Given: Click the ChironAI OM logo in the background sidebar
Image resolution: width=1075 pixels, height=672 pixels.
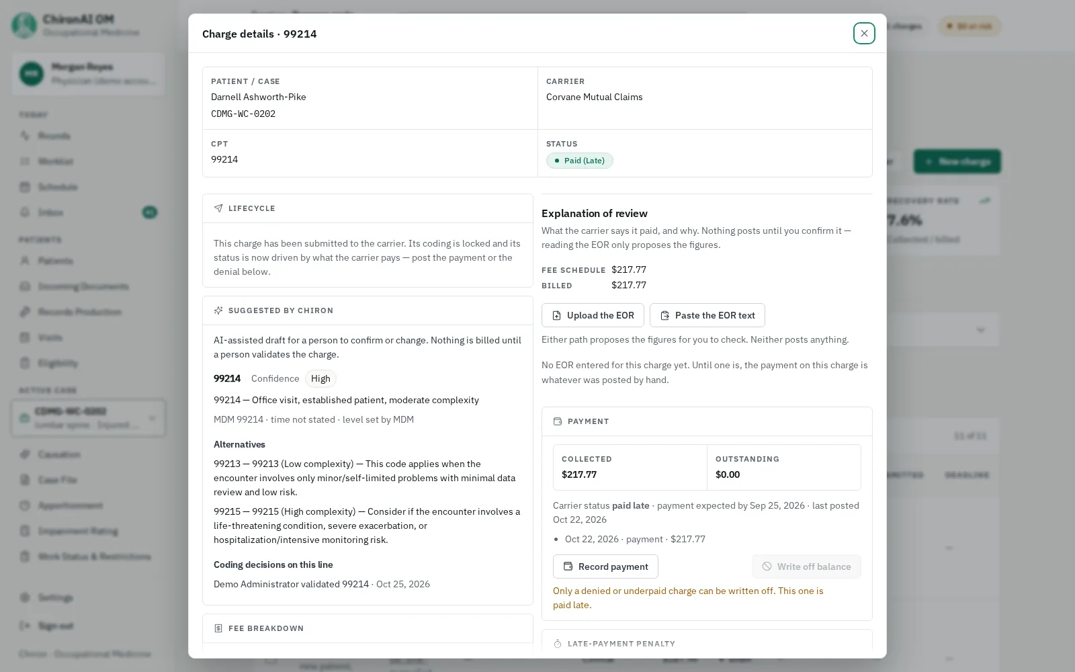Looking at the screenshot, I should [24, 26].
